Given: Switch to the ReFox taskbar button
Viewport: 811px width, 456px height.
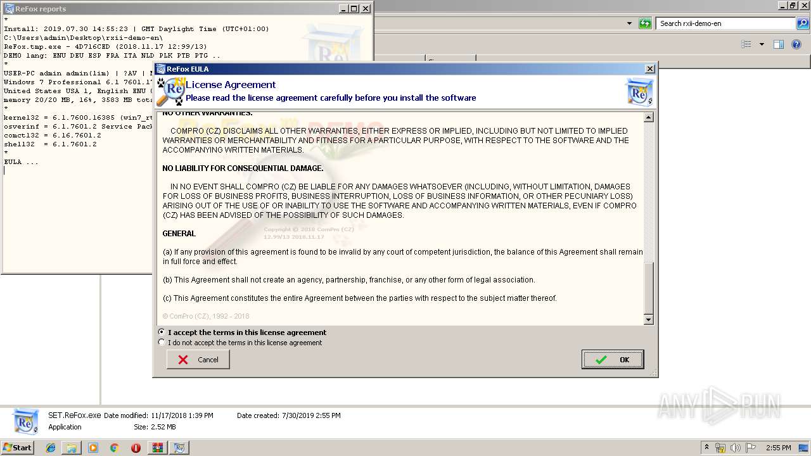Looking at the screenshot, I should coord(179,448).
